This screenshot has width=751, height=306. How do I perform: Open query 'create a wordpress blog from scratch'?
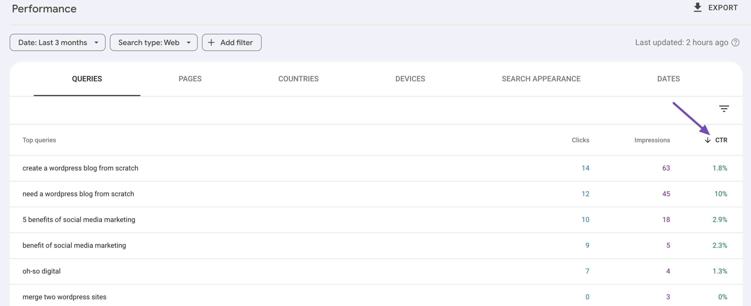[x=80, y=168]
